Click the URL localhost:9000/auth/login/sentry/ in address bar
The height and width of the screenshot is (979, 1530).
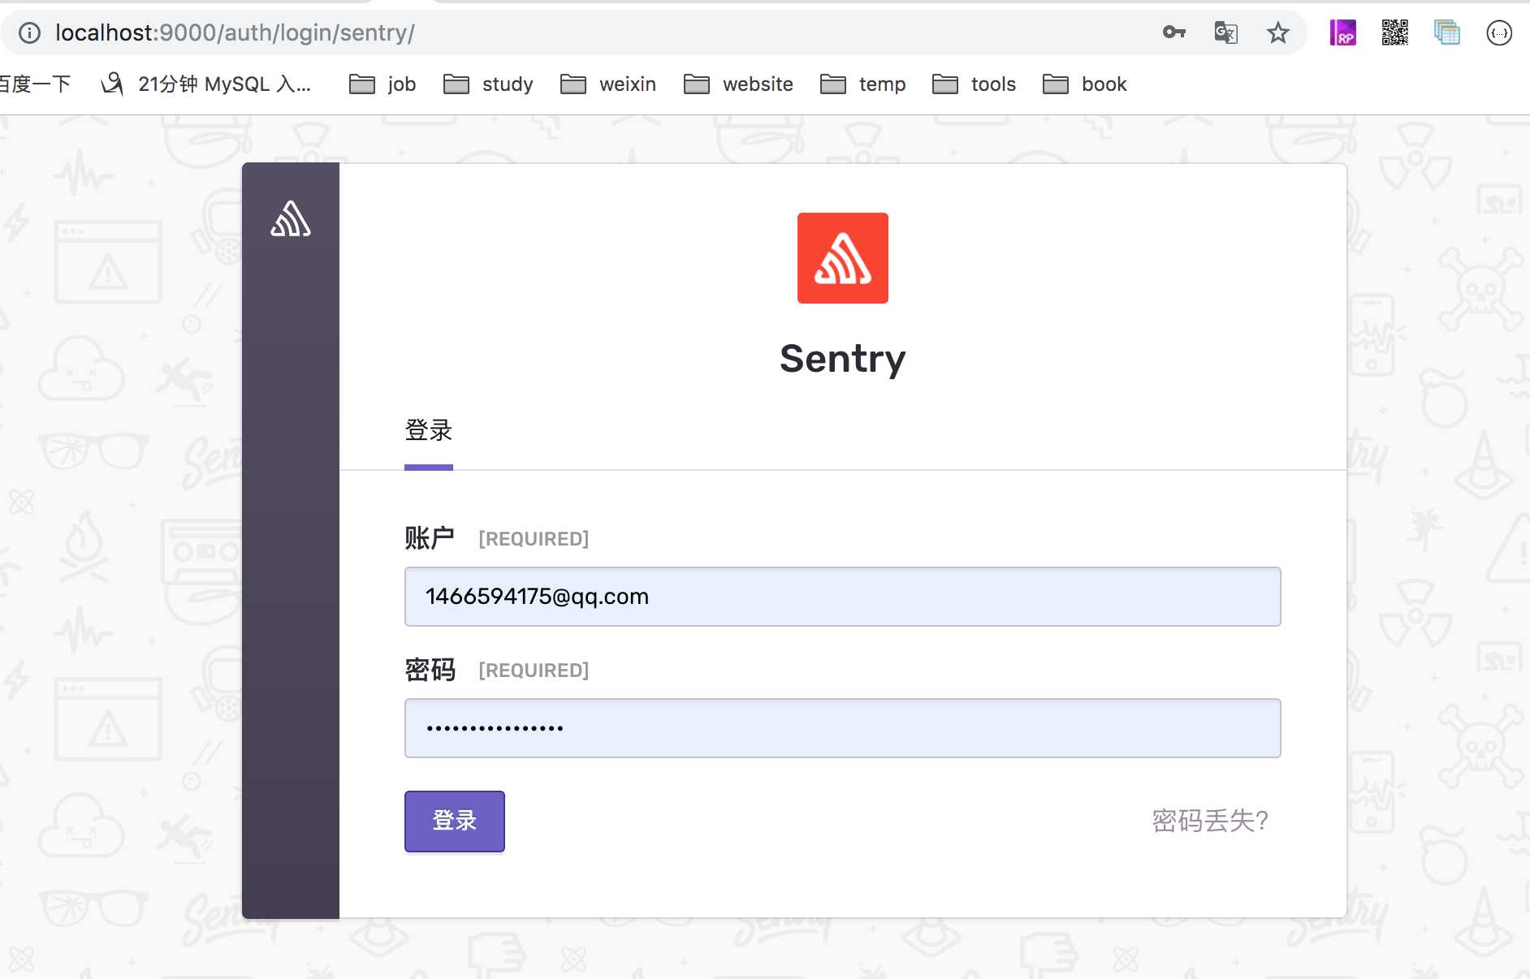(235, 32)
